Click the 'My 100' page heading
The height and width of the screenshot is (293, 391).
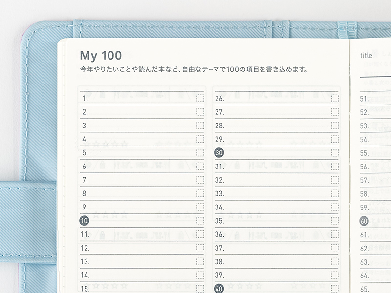tap(101, 55)
